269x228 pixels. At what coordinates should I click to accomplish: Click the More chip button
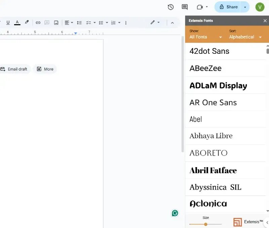(x=45, y=69)
